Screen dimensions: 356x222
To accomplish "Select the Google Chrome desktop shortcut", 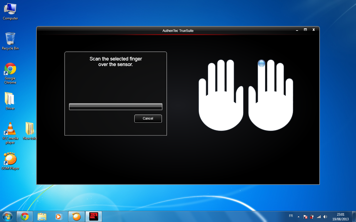I will (x=10, y=73).
